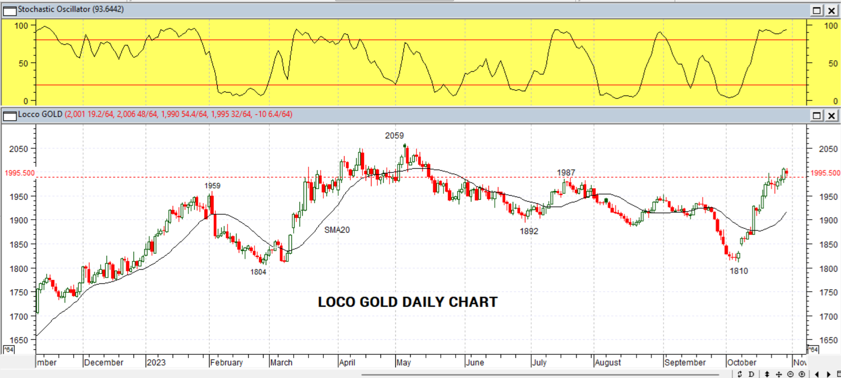841x378 pixels.
Task: Open the Stochastic Oscillator pane control-menu icon
Action: (9, 10)
